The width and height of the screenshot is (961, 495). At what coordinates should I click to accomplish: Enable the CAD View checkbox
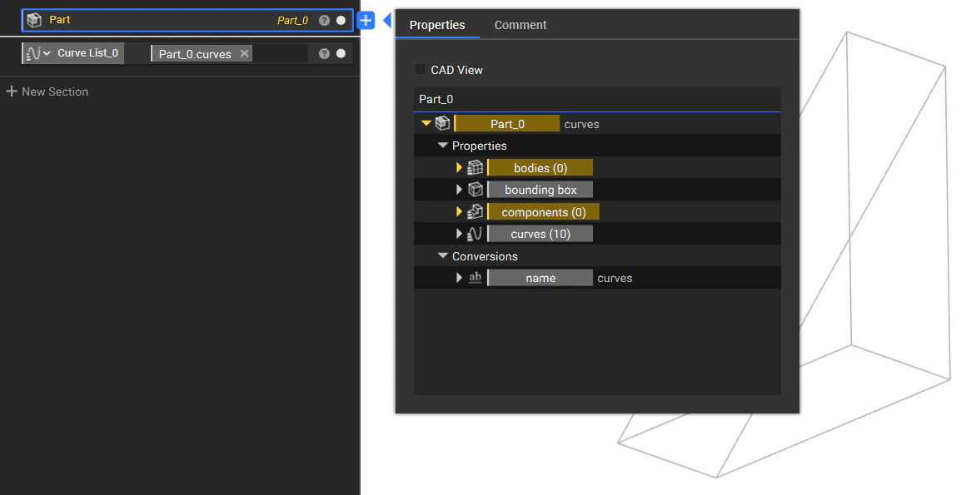tap(421, 70)
